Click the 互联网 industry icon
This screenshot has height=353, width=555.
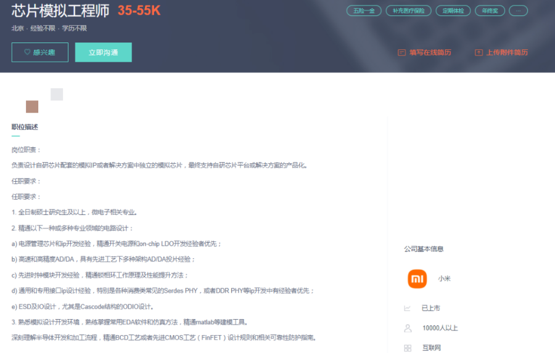[x=408, y=348]
